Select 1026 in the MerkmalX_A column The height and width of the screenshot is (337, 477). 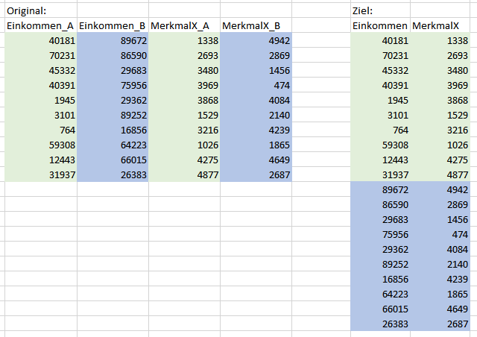184,145
